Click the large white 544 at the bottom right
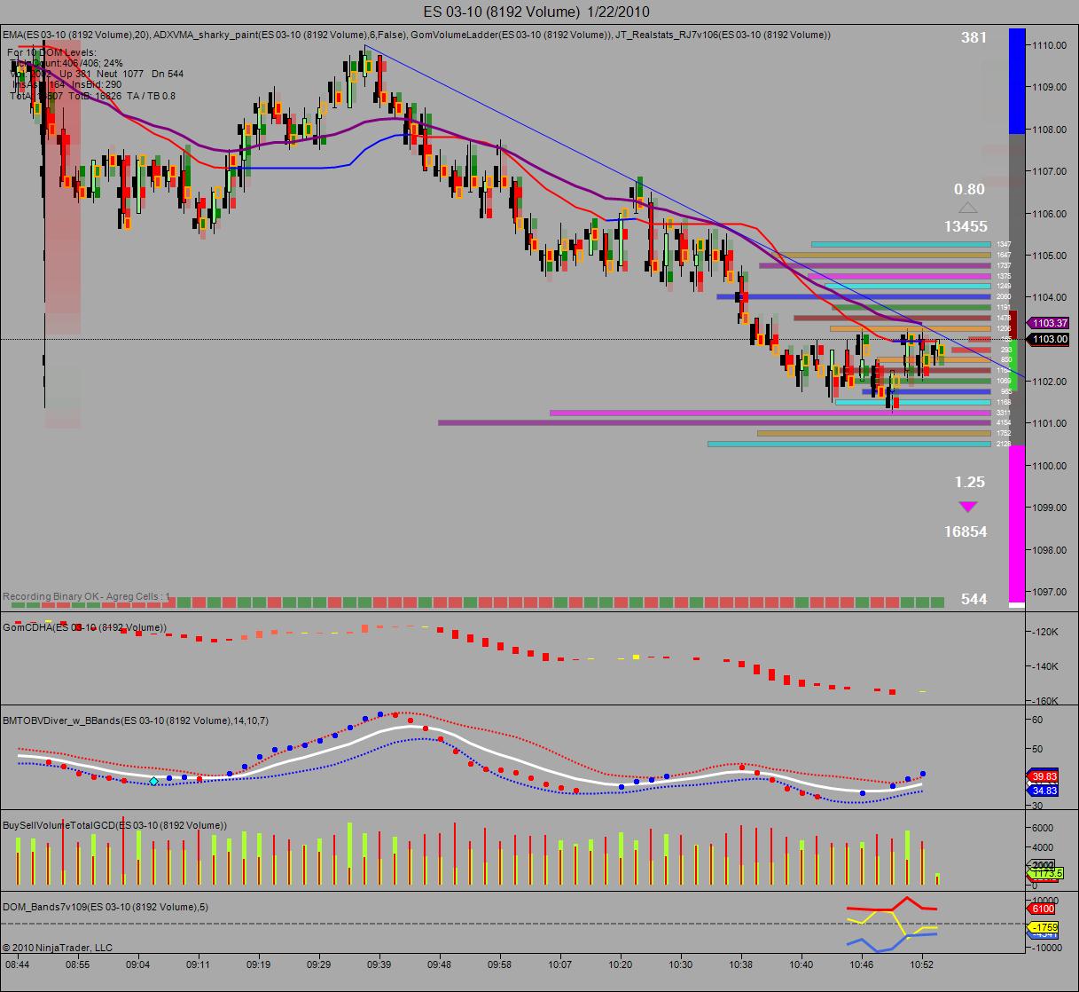The width and height of the screenshot is (1079, 992). pos(973,599)
